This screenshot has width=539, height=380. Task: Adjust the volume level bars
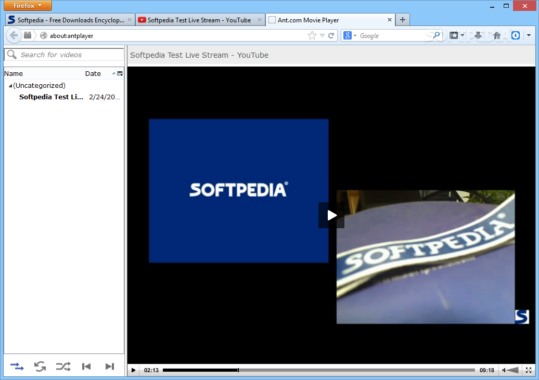513,370
